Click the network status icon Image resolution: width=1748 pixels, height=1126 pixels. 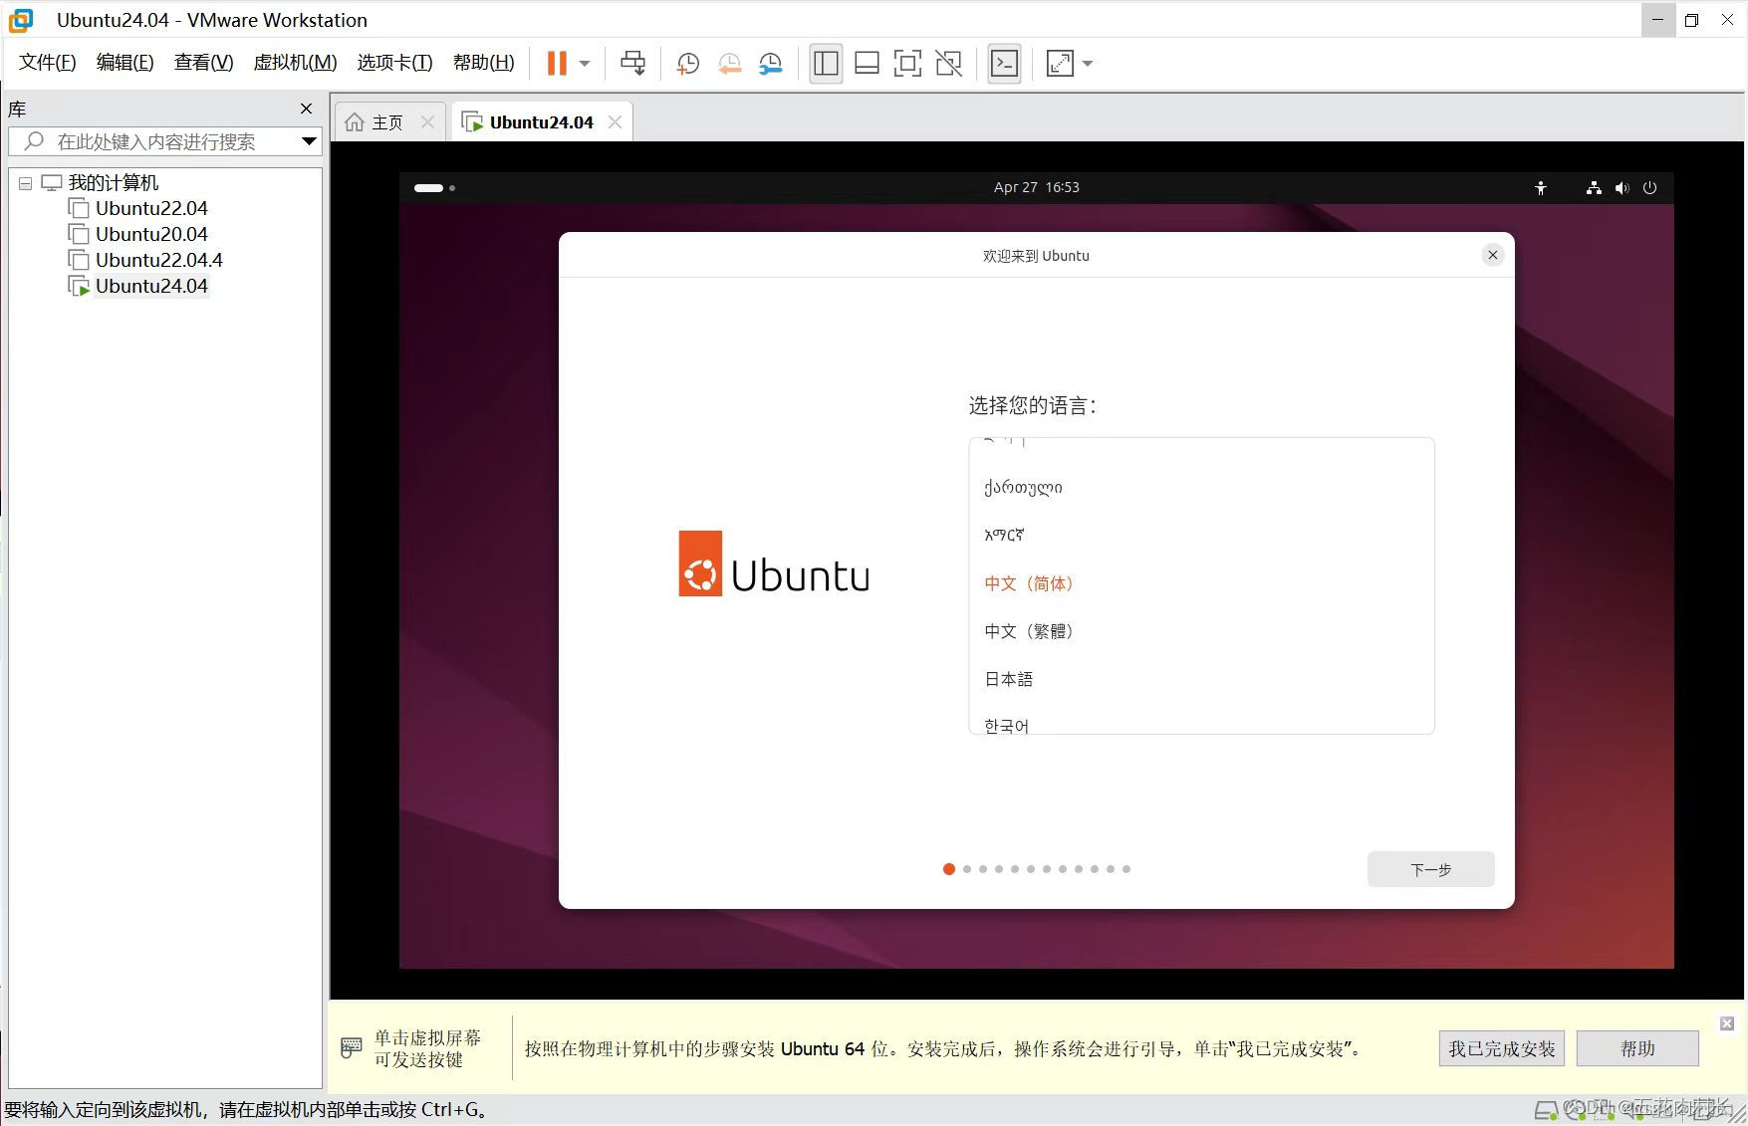[x=1594, y=187]
